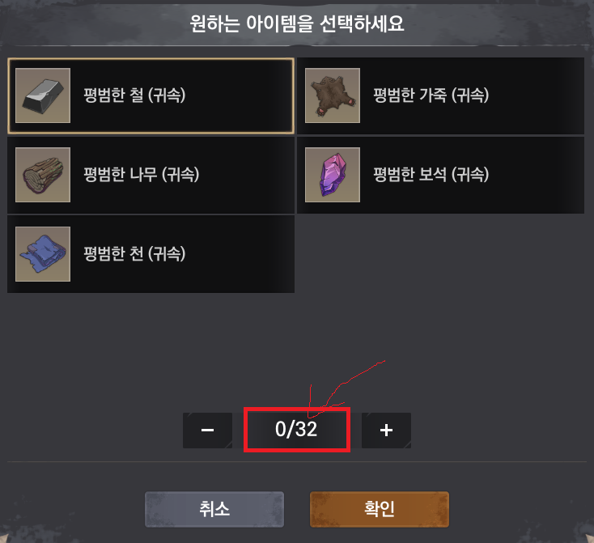Viewport: 594px width, 543px height.
Task: Select the wooden log item icon
Action: (x=43, y=175)
